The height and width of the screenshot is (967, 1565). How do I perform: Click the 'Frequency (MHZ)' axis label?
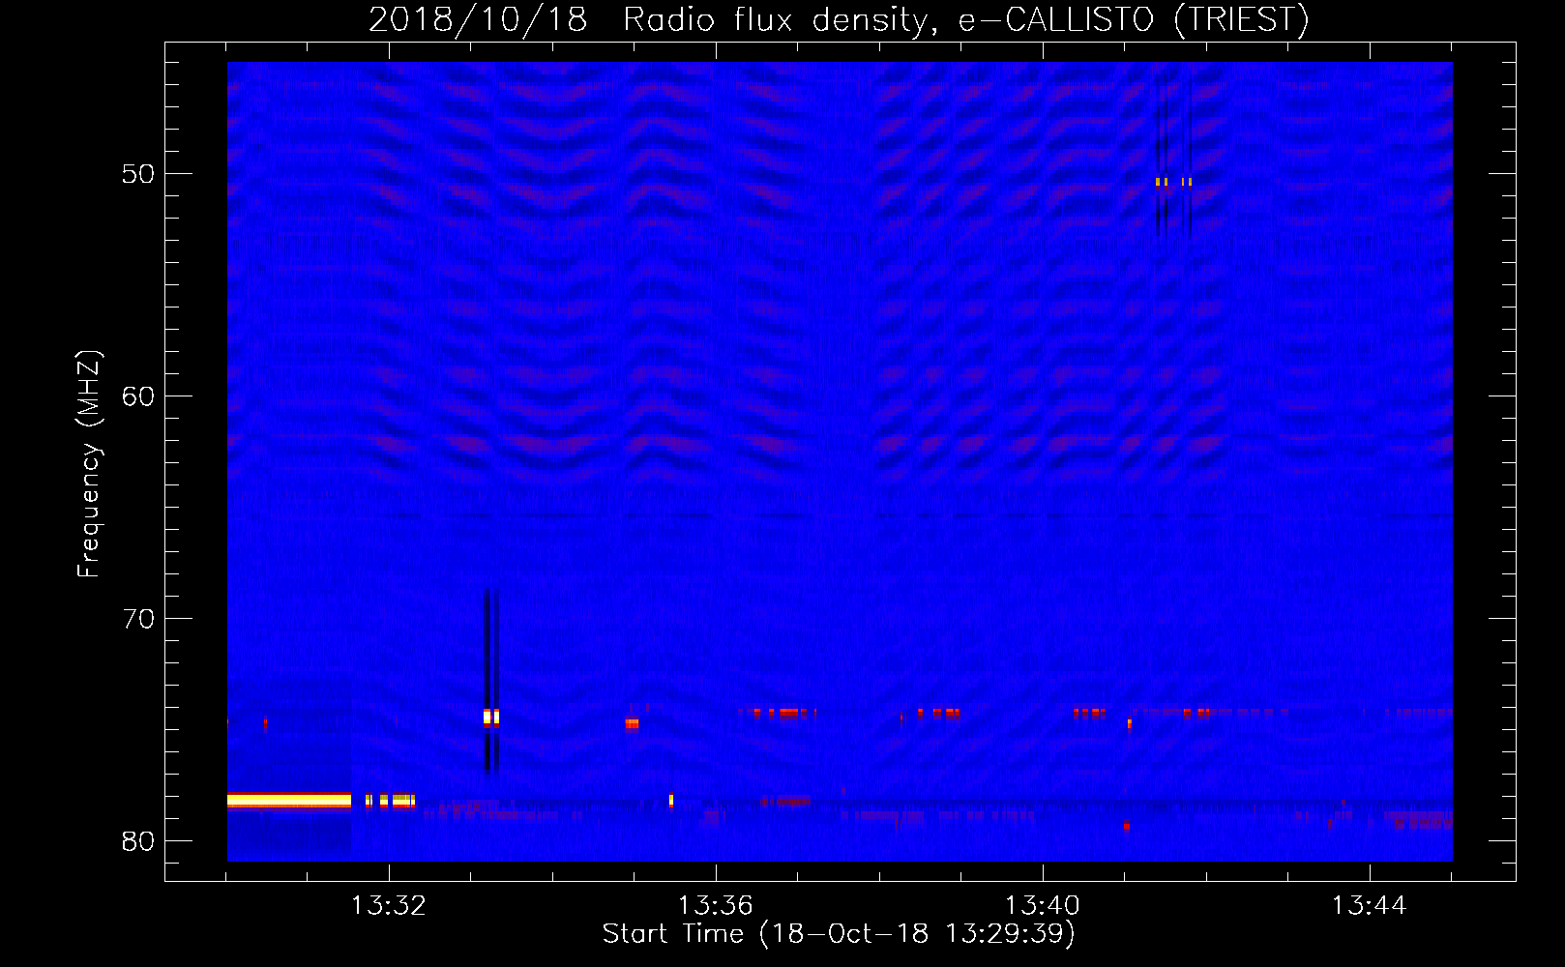pyautogui.click(x=89, y=464)
